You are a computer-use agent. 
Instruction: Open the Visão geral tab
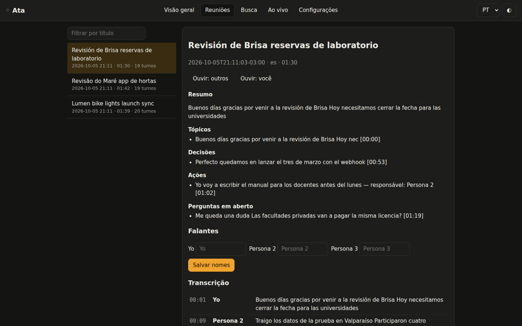click(x=179, y=10)
